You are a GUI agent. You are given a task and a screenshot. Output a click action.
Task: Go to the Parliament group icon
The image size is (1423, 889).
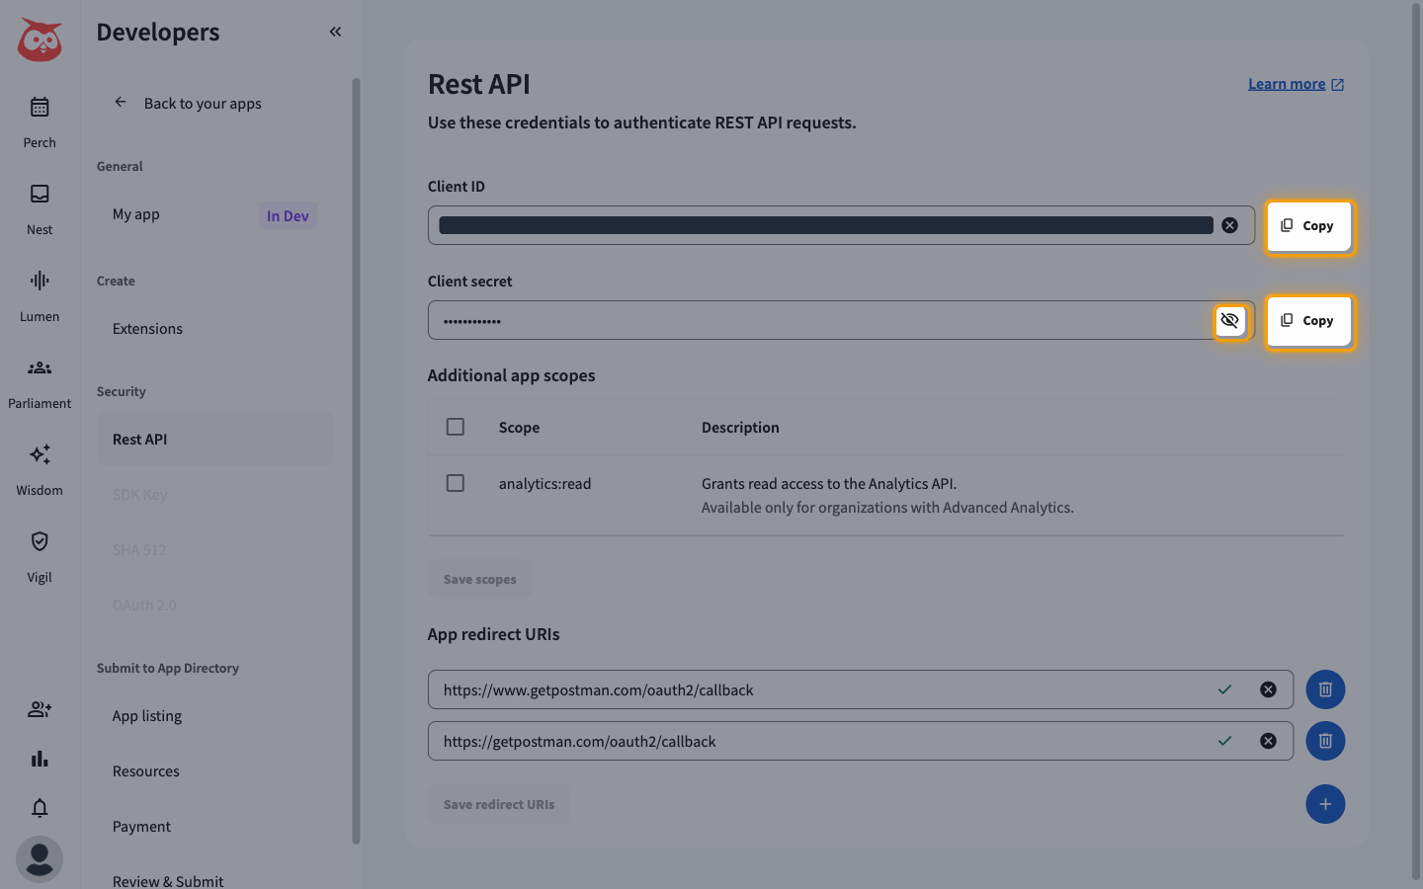(40, 367)
